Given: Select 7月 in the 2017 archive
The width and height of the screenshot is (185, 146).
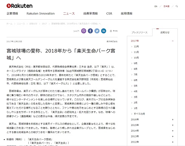Looking at the screenshot, I should 136,75.
